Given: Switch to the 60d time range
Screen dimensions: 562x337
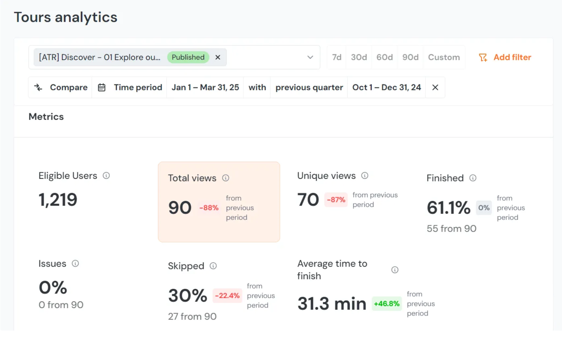Looking at the screenshot, I should [384, 57].
